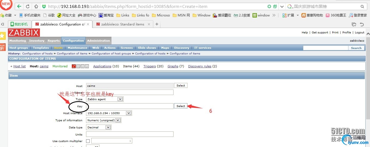Image resolution: width=370 pixels, height=147 pixels.
Task: Open IT services submenu
Action: pos(202,48)
